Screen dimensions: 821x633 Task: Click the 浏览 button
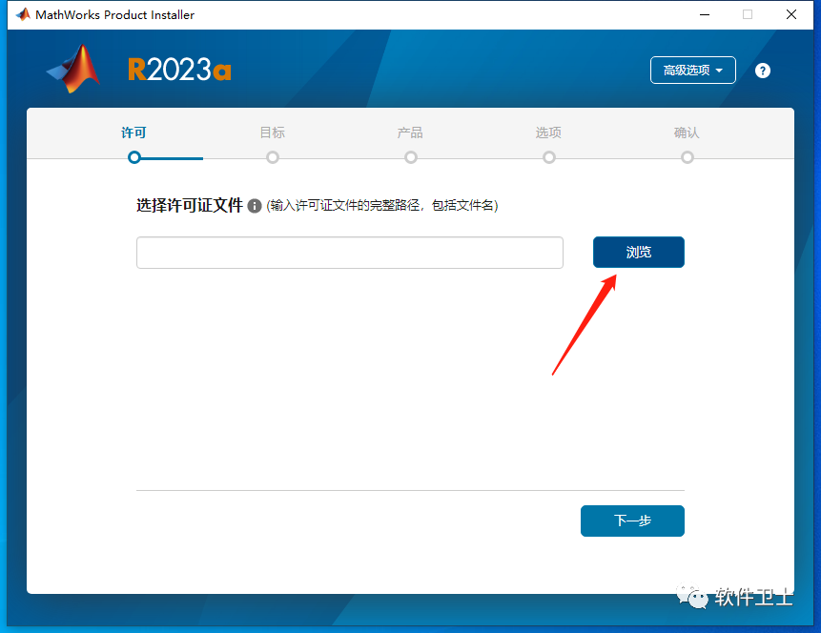[x=638, y=252]
